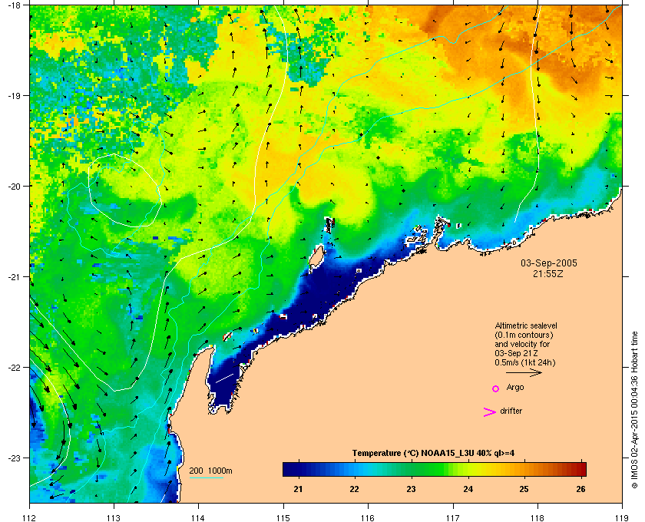
Task: Click the colorbar value 26
Action: 580,489
